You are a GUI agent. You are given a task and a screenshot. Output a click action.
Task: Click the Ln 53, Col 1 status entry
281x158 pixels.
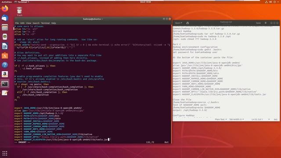(x=257, y=119)
